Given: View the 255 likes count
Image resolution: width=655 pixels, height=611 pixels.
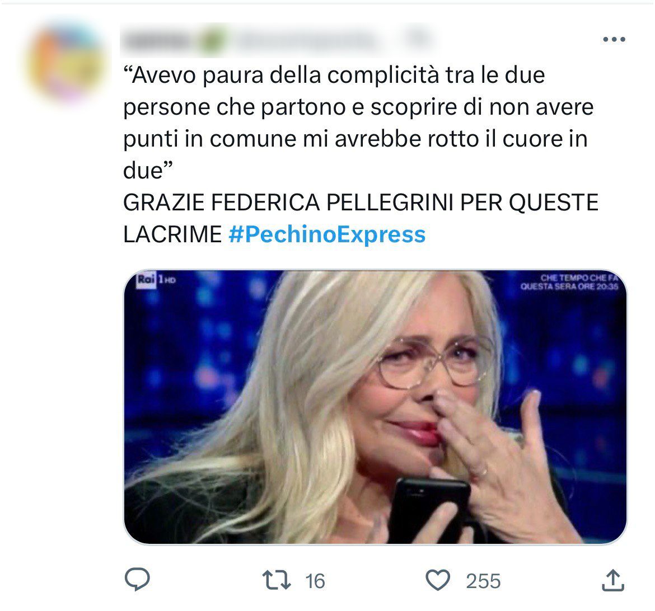Looking at the screenshot, I should [x=483, y=581].
